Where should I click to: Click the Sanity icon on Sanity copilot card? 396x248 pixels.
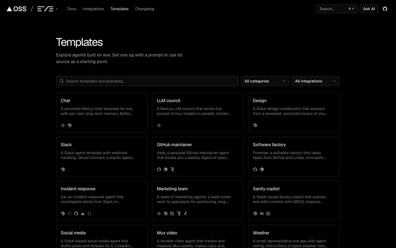pos(262,214)
